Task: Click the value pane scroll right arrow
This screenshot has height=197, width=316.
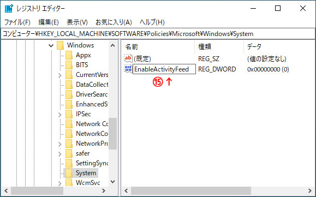Action: (310, 190)
